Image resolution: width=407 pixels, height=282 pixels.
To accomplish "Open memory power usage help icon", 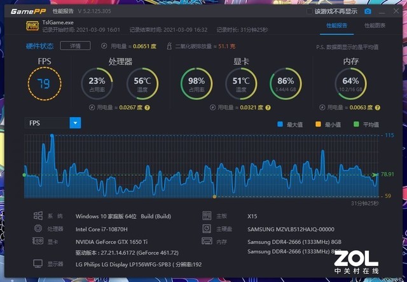I will click(x=378, y=108).
